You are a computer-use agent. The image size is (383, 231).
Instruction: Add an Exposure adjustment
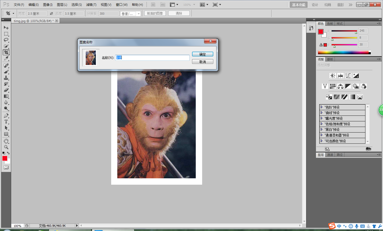coord(356,76)
